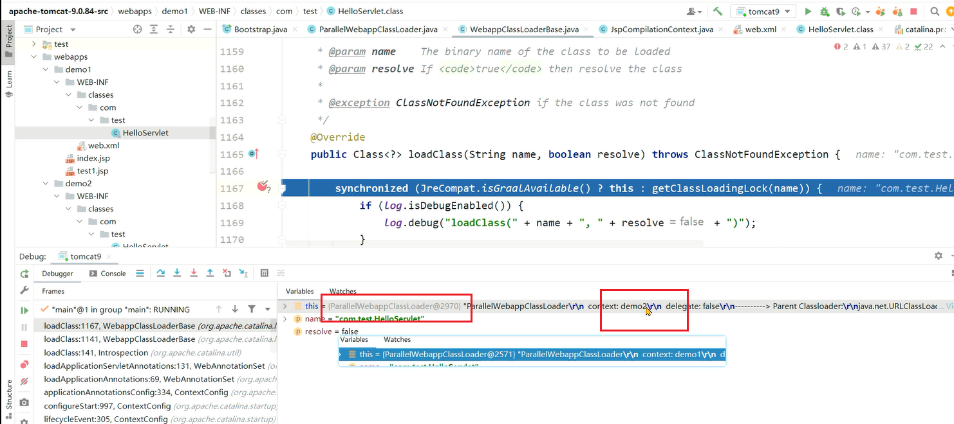This screenshot has height=424, width=954.
Task: Toggle Mute Breakpoints in debug sidebar
Action: click(x=24, y=382)
